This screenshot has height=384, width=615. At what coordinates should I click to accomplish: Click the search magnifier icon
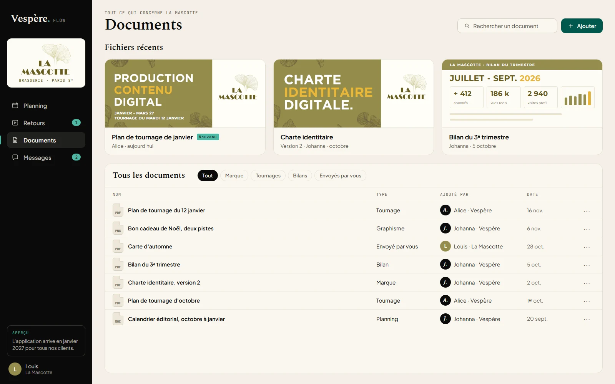click(x=467, y=26)
